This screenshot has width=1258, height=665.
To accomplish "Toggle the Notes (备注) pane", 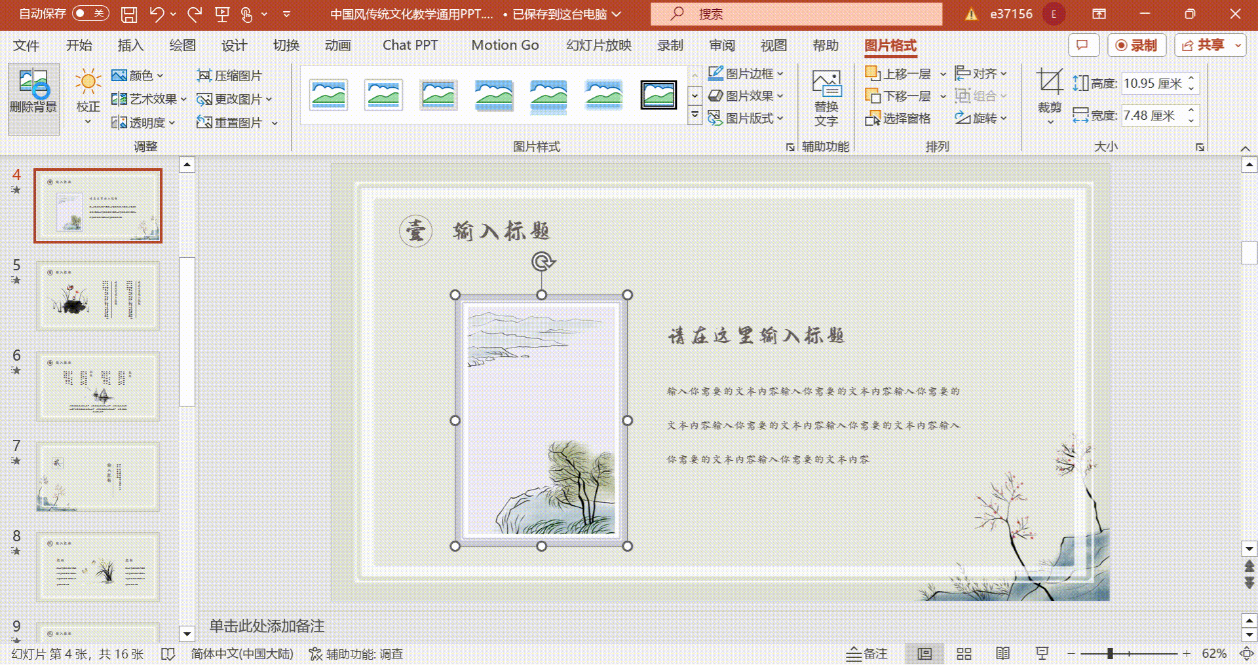I will pyautogui.click(x=867, y=654).
